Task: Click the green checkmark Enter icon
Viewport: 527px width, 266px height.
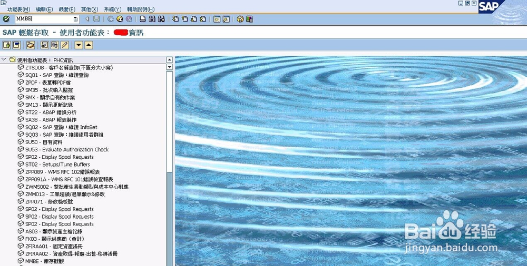Action: click(6, 19)
